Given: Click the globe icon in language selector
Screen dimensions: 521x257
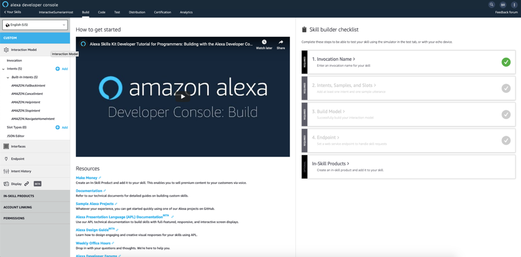Looking at the screenshot, I should (7, 25).
